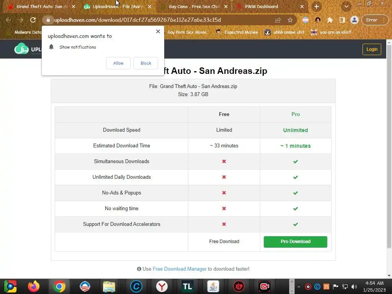392x294 pixels.
Task: Click Simultaneous Downloads red X in Free column
Action: pos(224,162)
